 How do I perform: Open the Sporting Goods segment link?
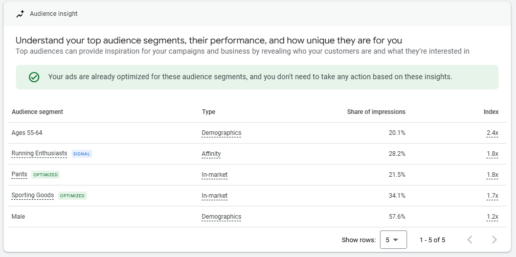pyautogui.click(x=33, y=196)
